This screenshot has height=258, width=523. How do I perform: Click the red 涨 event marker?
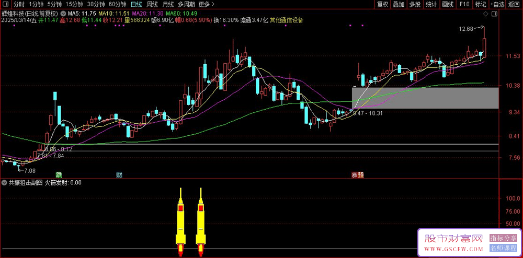point(355,175)
